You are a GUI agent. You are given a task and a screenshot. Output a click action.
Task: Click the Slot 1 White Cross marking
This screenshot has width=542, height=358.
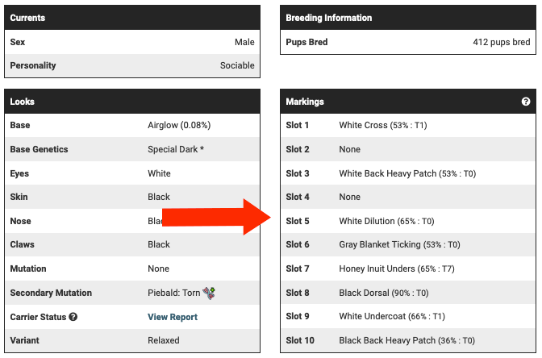tap(383, 126)
